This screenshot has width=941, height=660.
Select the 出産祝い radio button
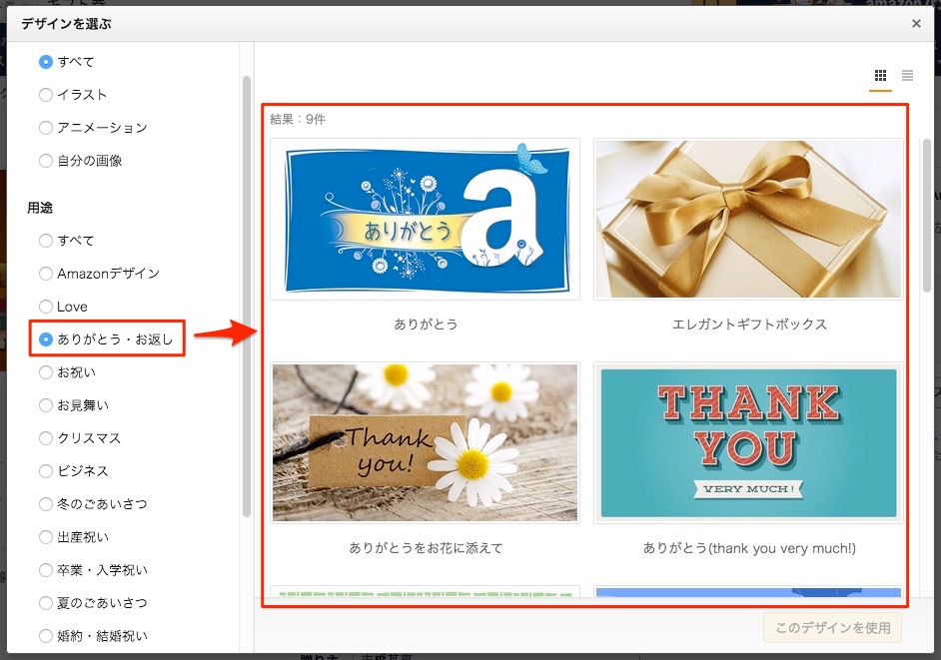pyautogui.click(x=46, y=537)
